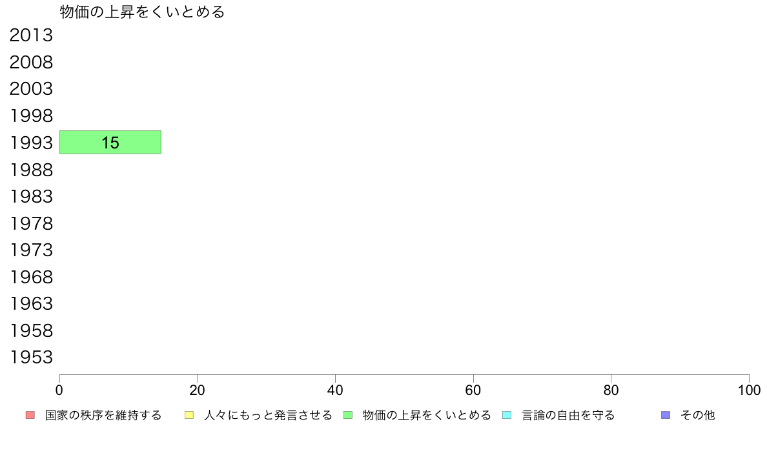The height and width of the screenshot is (475, 767).
Task: Click the 国家の秩序を維持する legend label
Action: 103,416
